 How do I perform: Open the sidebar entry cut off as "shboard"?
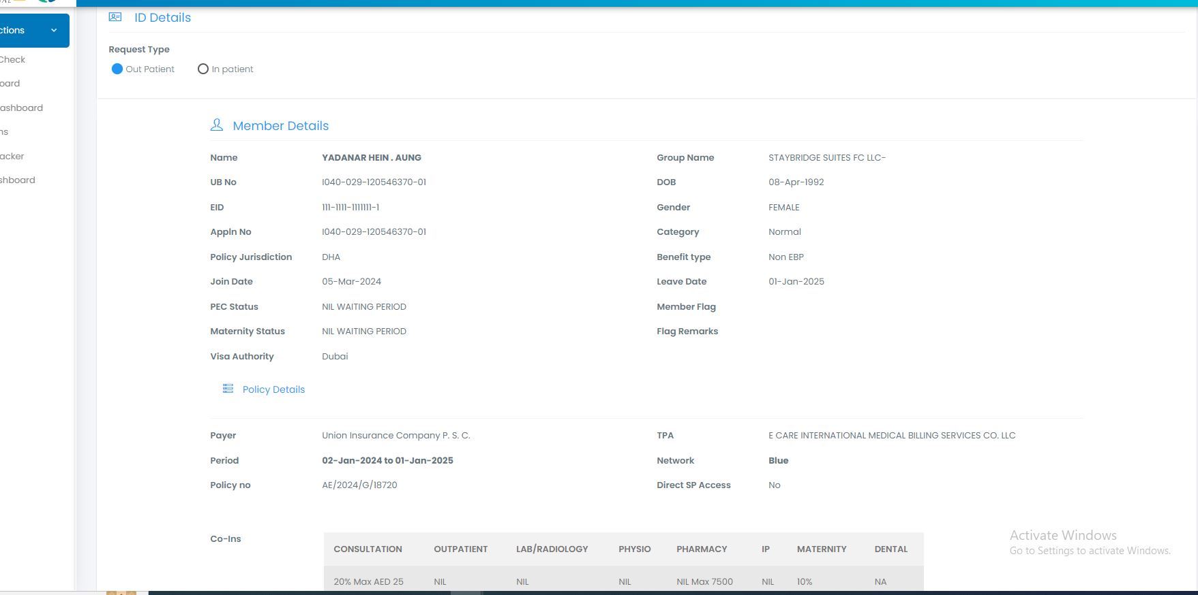[x=18, y=180]
